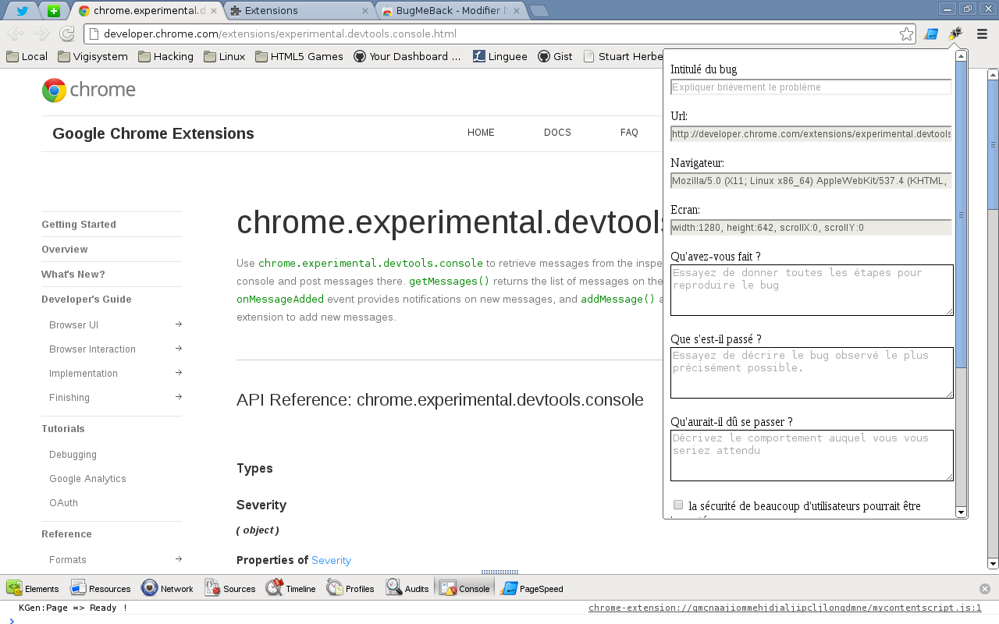
Task: Reload the current page
Action: pyautogui.click(x=67, y=34)
